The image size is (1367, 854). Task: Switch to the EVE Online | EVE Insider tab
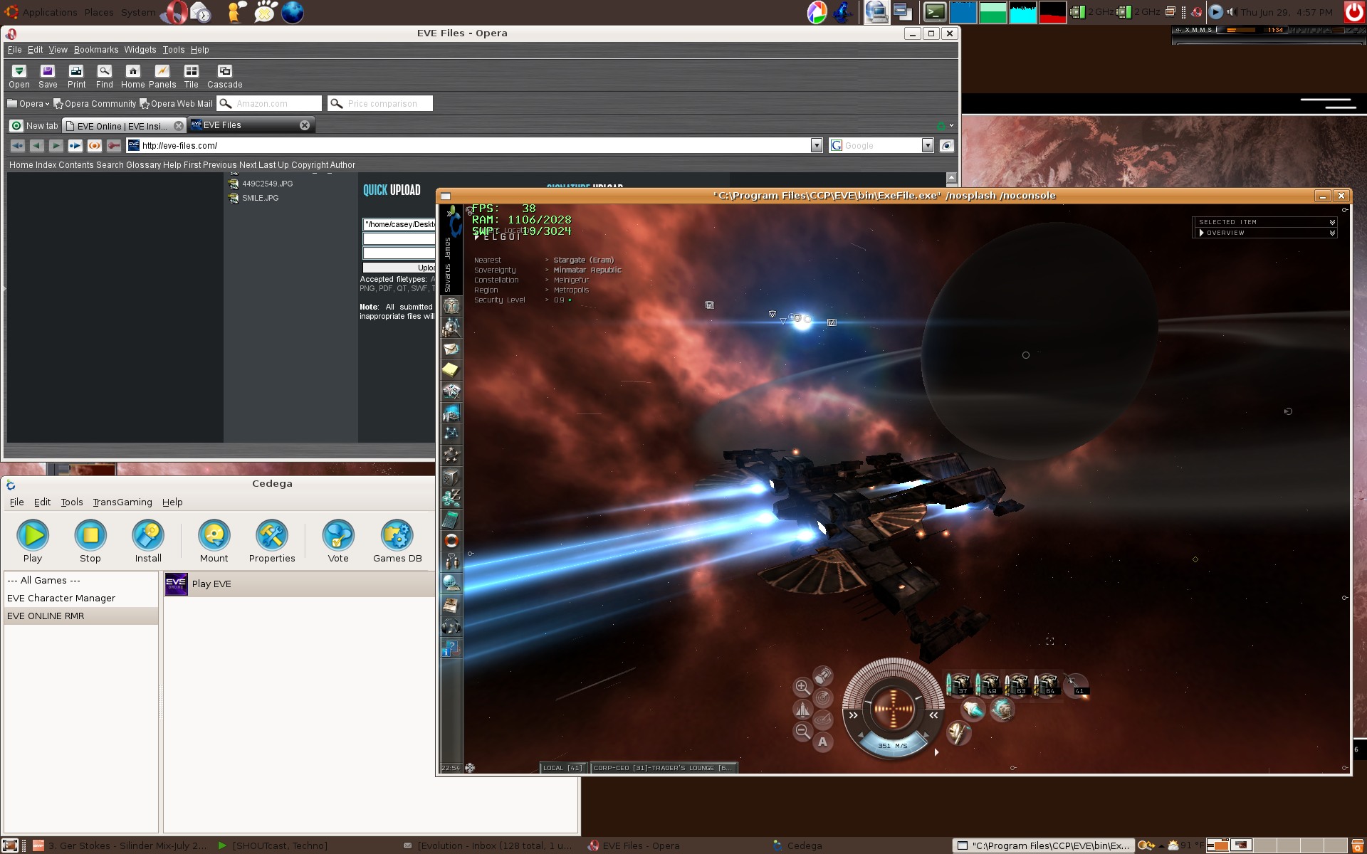122,126
